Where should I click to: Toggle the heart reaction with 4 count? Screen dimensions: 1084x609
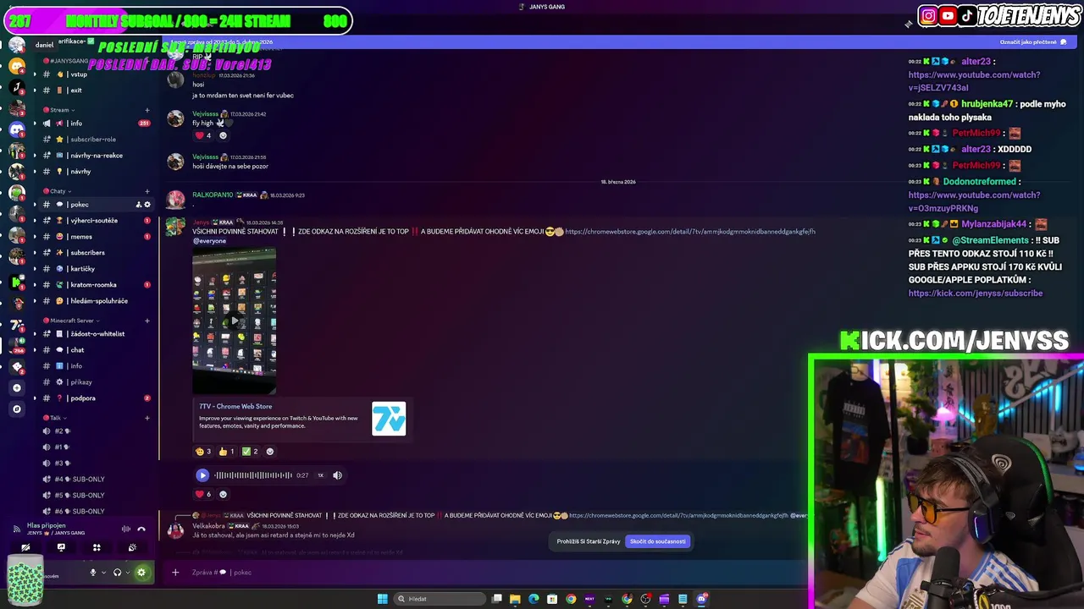(x=204, y=135)
